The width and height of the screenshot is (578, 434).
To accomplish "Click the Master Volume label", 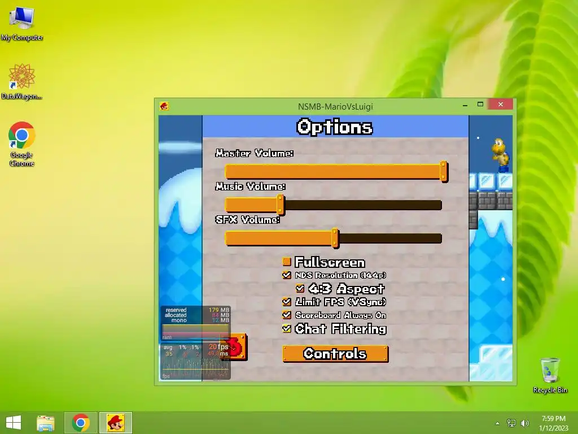I will pyautogui.click(x=255, y=153).
